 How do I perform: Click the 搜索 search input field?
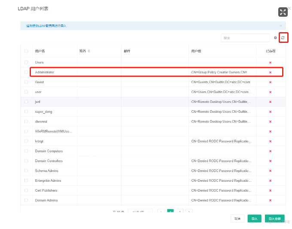click(x=245, y=38)
